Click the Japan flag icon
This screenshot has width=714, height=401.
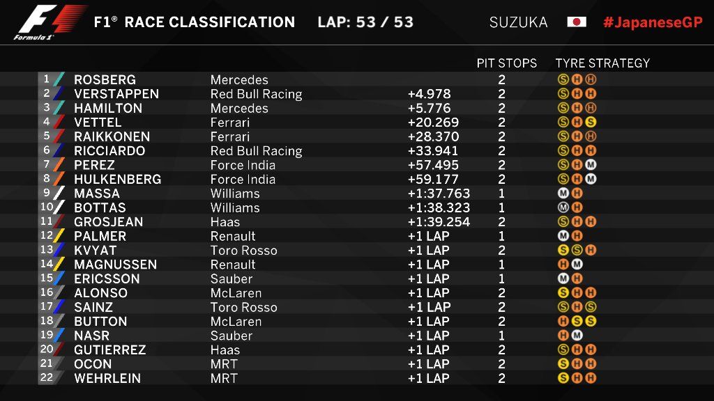click(577, 22)
